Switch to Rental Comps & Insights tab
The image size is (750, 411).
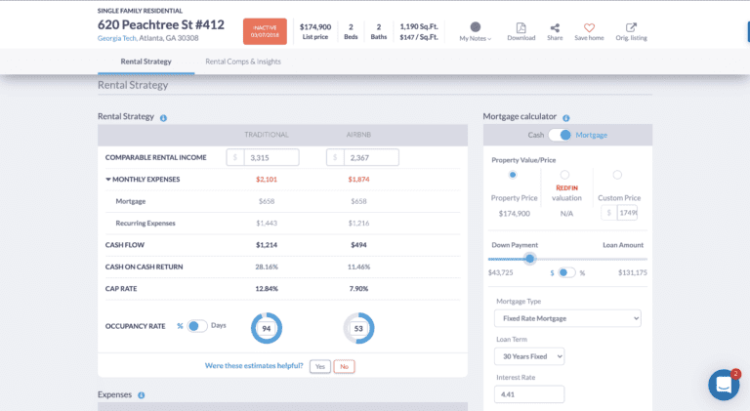click(x=243, y=62)
